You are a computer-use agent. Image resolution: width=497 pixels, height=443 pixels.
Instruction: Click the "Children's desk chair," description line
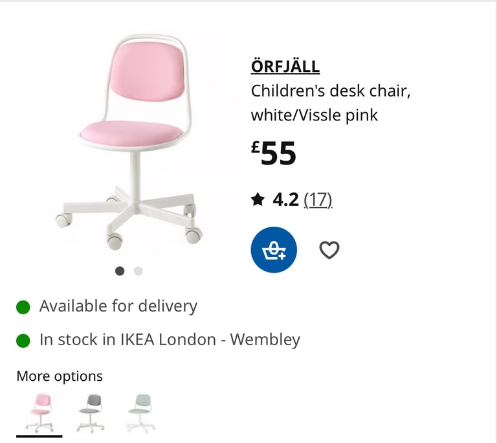tap(331, 91)
